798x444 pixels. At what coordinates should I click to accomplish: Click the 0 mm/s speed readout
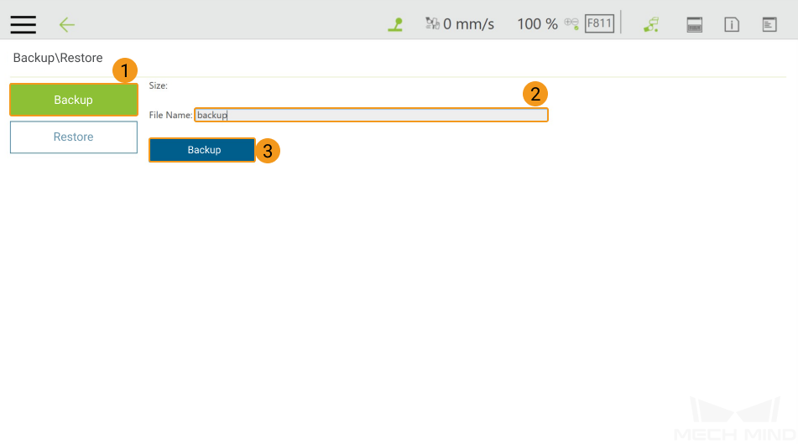point(469,24)
